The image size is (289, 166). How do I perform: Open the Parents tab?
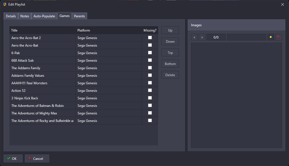click(79, 16)
